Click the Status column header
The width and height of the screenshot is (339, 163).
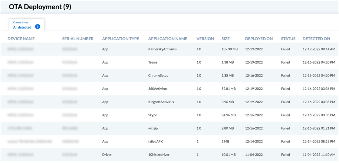tap(288, 39)
